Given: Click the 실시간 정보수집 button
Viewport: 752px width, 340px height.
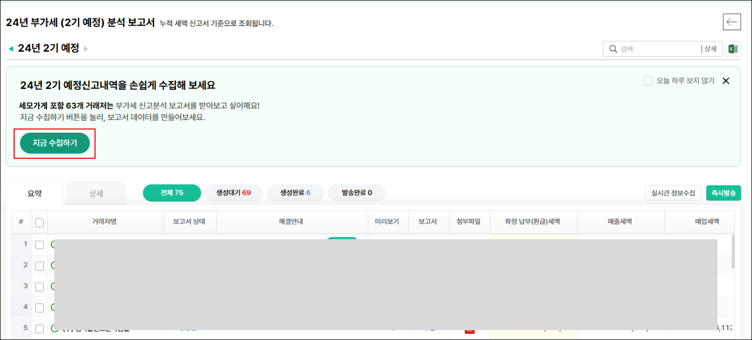Looking at the screenshot, I should click(x=673, y=193).
